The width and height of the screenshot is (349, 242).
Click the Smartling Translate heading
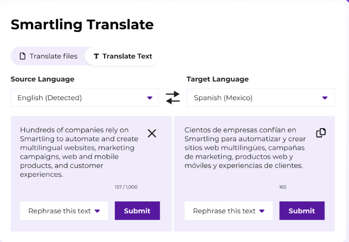click(x=82, y=24)
